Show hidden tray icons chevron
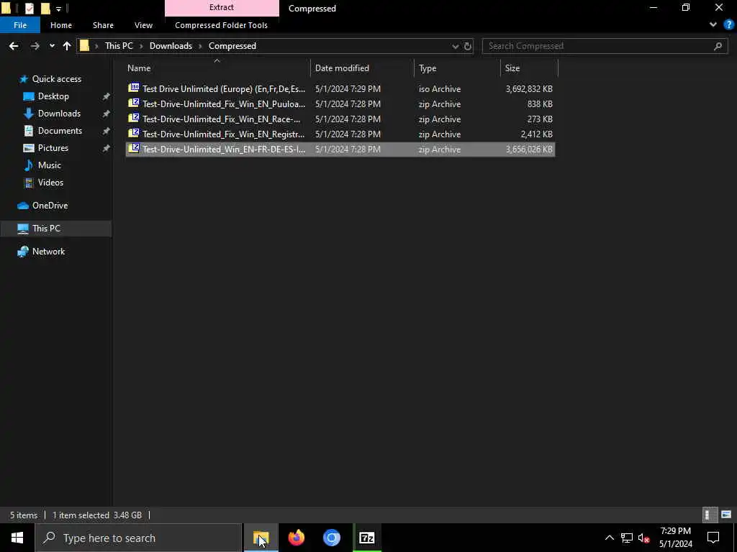The image size is (737, 552). [x=609, y=538]
